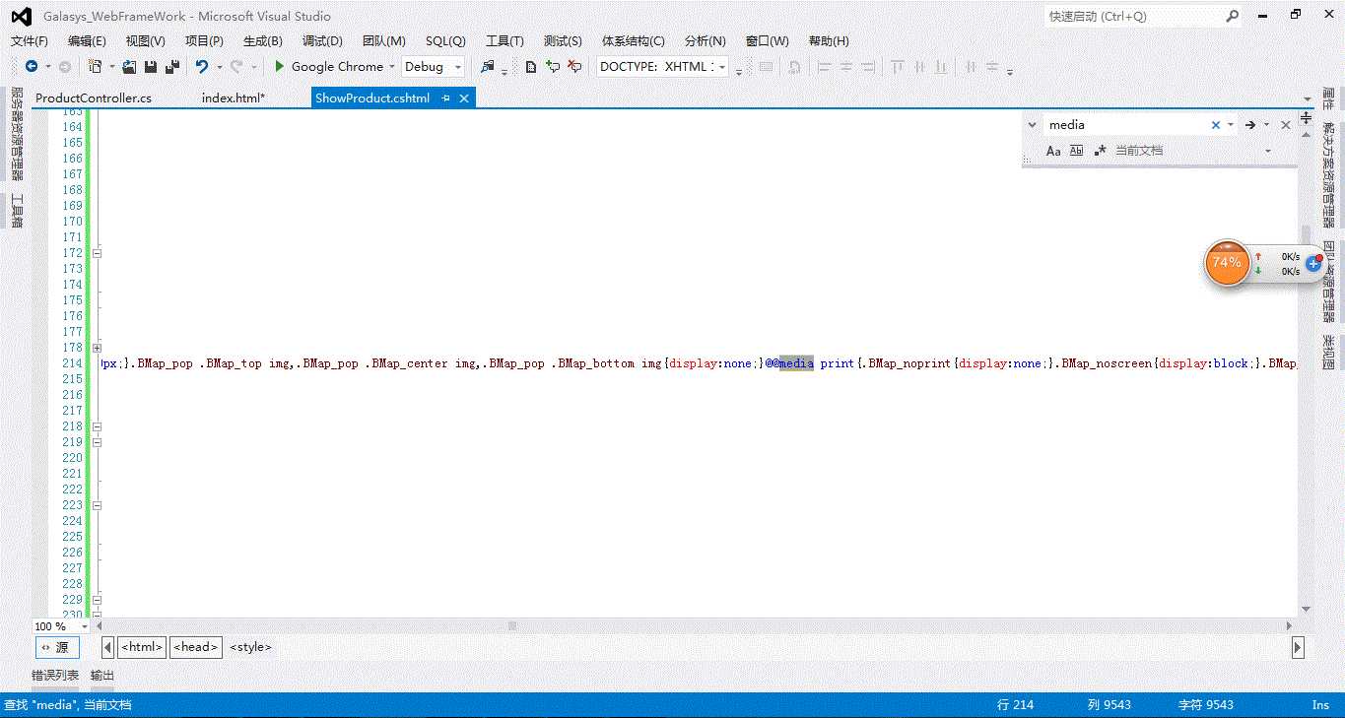The image size is (1345, 718).
Task: Open the 错误列表 panel
Action: click(x=55, y=676)
